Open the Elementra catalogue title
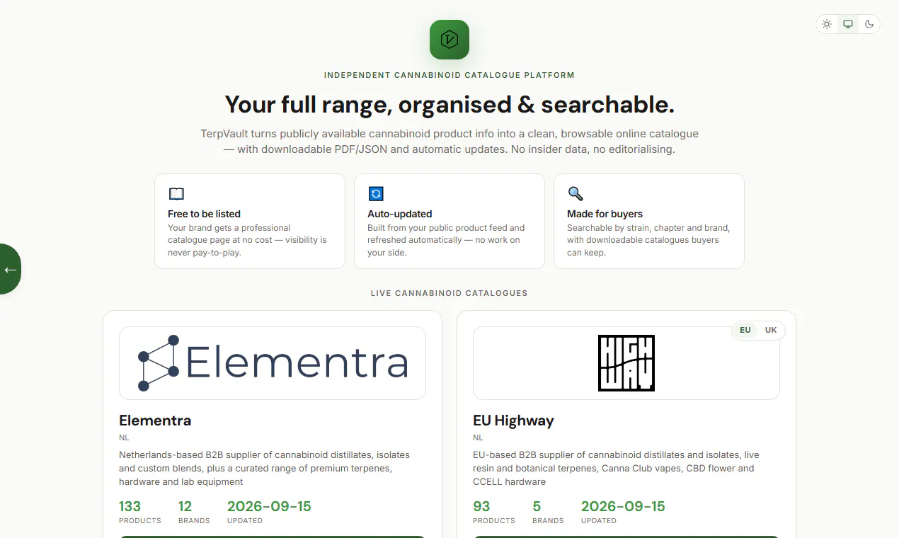This screenshot has height=538, width=899. tap(155, 420)
